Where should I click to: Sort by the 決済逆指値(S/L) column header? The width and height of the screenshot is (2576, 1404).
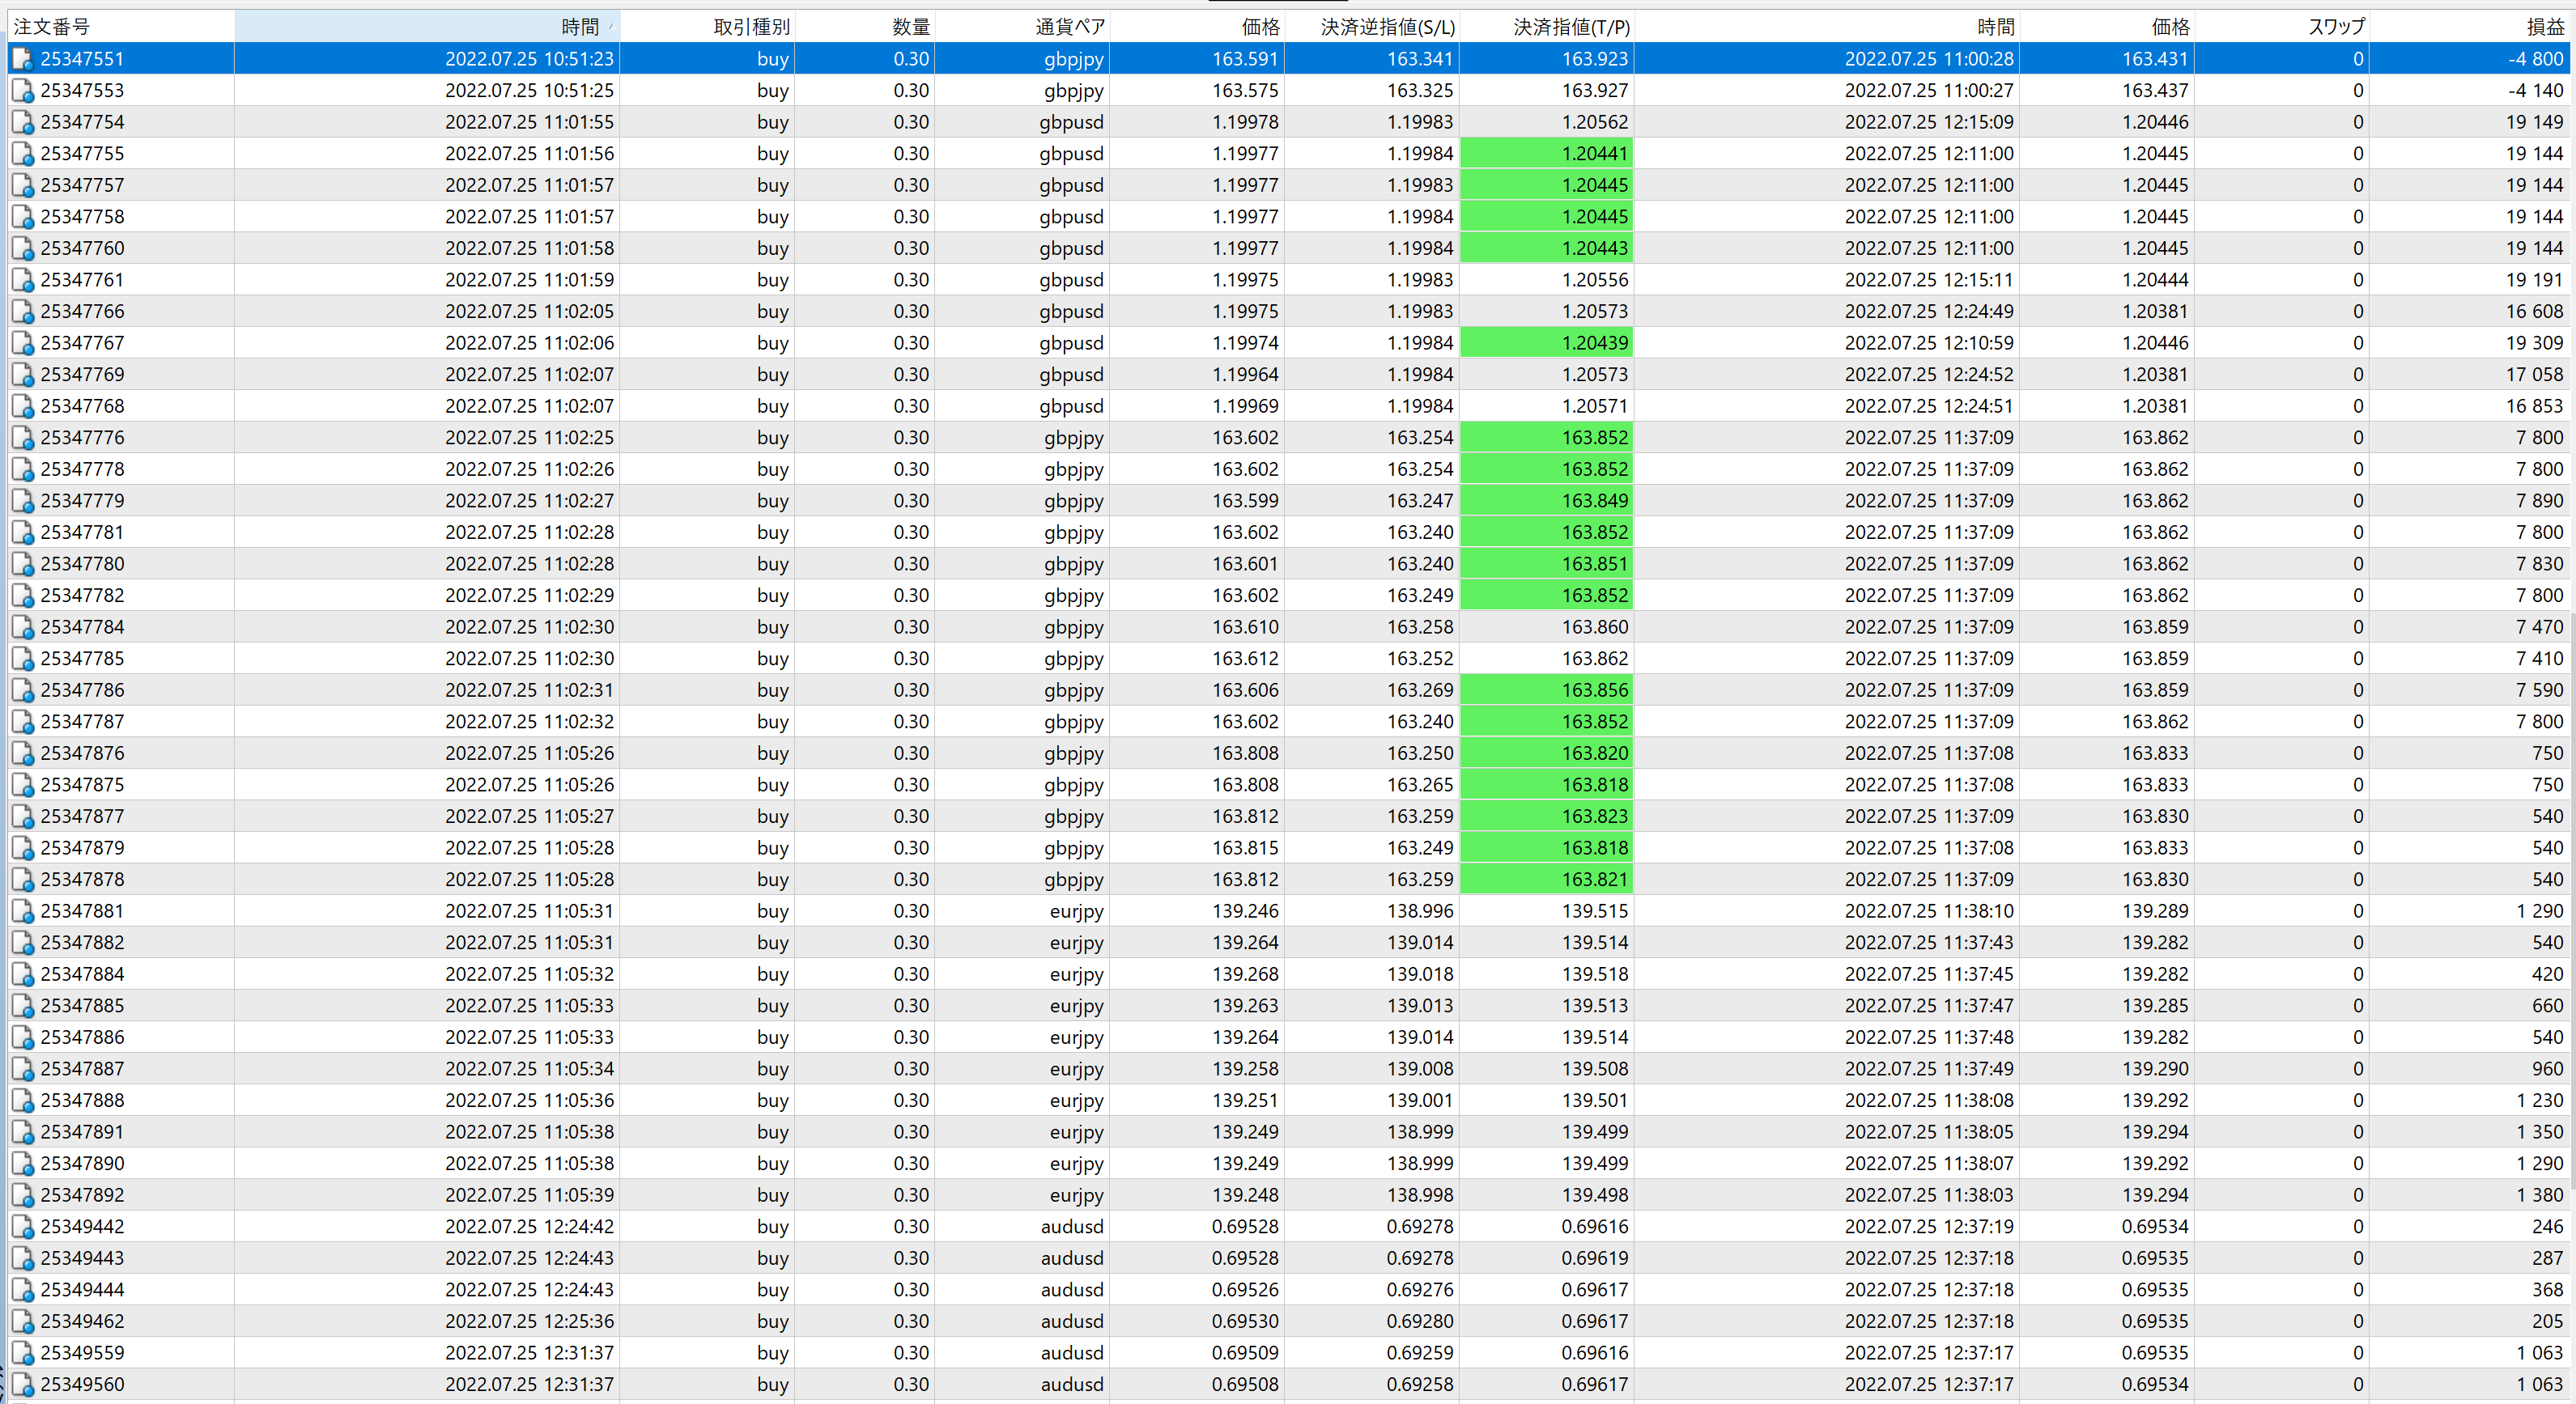click(1372, 27)
